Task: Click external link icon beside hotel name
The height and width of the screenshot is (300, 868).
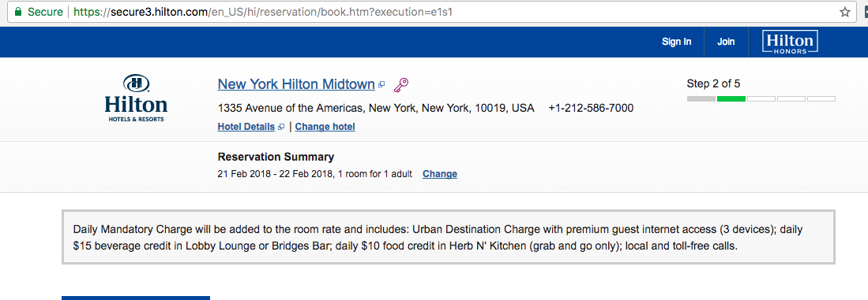Action: (381, 85)
